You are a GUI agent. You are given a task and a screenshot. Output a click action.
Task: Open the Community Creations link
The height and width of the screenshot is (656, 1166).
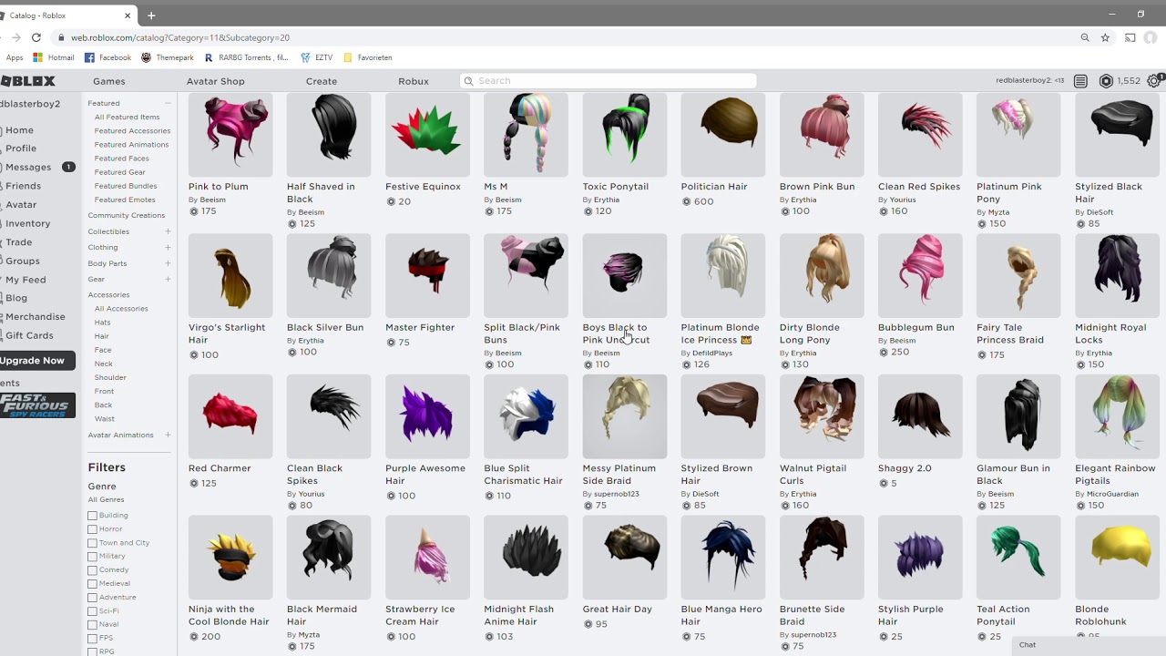pyautogui.click(x=127, y=216)
